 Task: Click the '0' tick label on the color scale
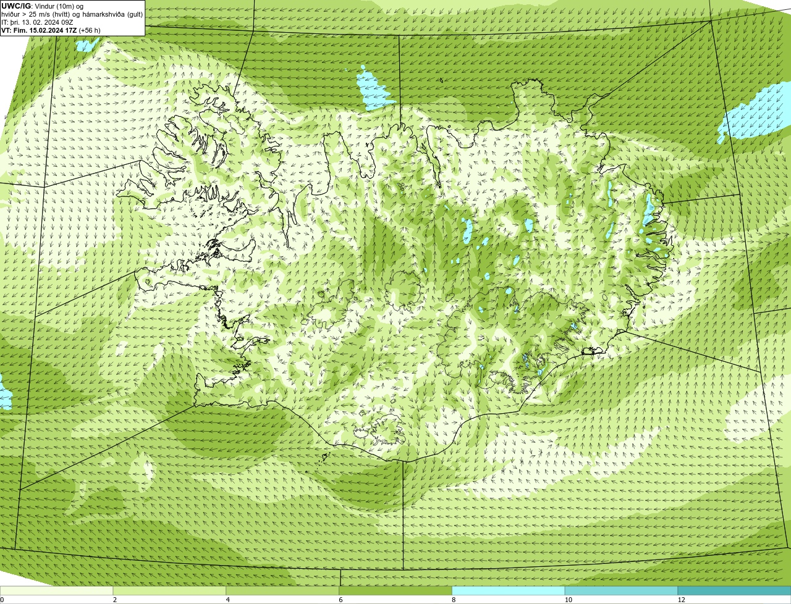[x=2, y=600]
